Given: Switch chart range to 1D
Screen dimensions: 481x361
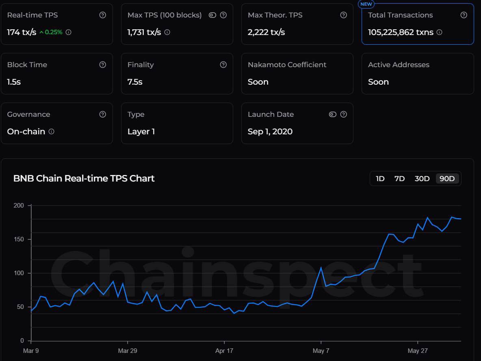Looking at the screenshot, I should point(380,179).
